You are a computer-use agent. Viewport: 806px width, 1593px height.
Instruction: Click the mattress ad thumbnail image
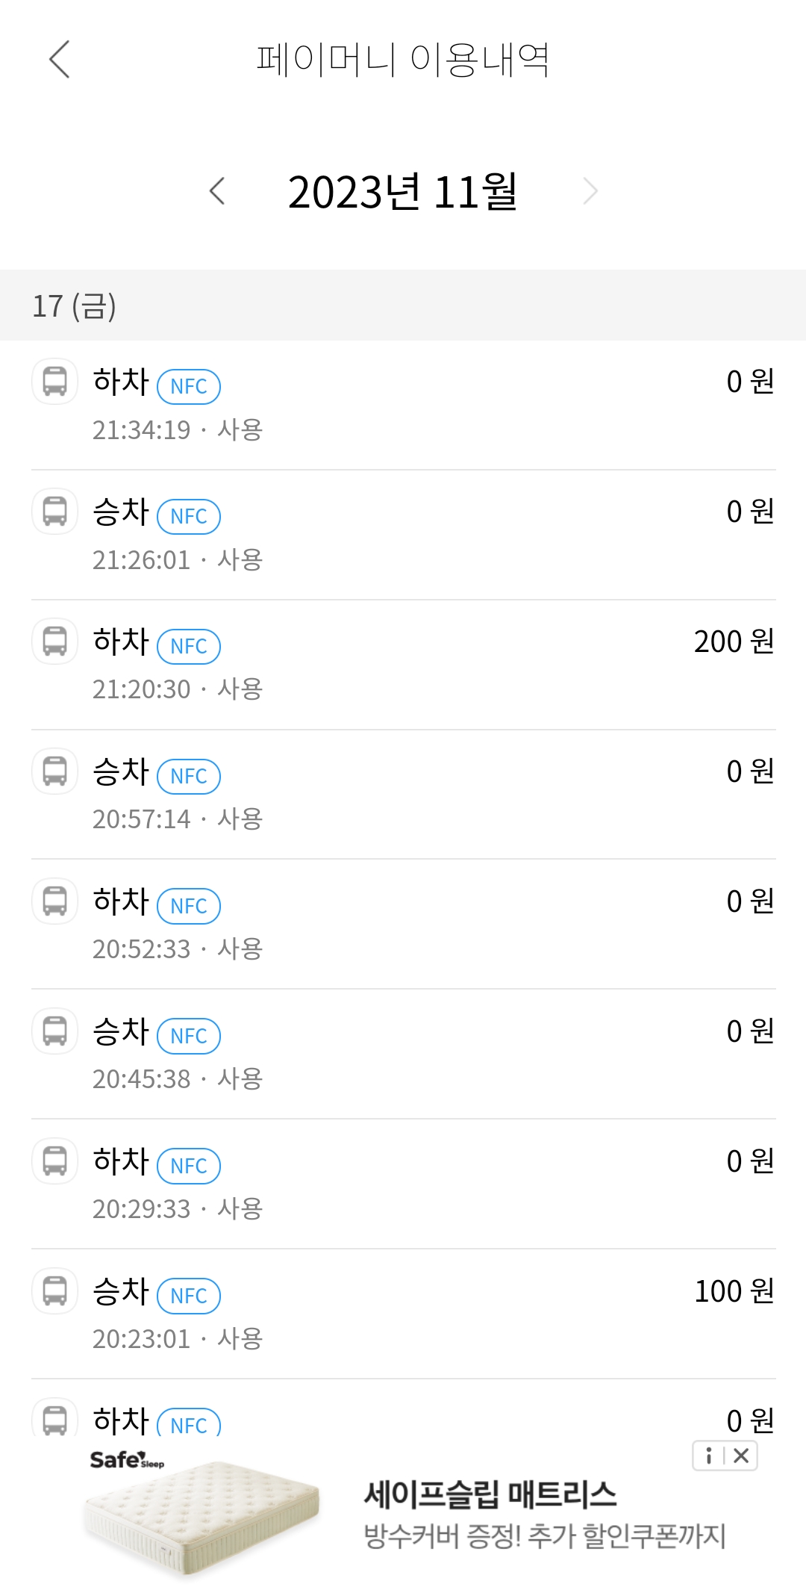point(201,1516)
